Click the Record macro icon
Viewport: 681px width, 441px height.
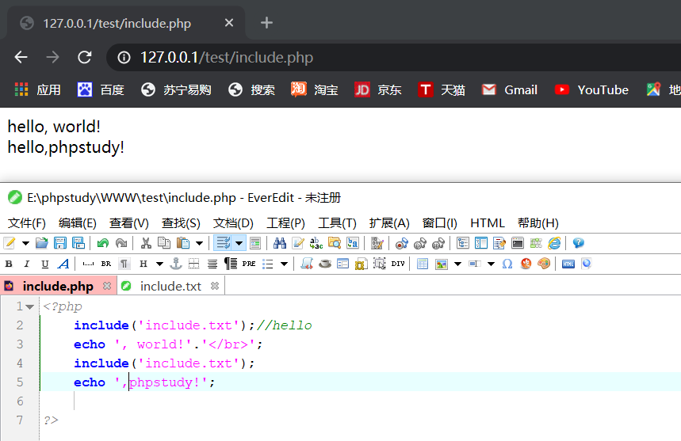coord(402,243)
